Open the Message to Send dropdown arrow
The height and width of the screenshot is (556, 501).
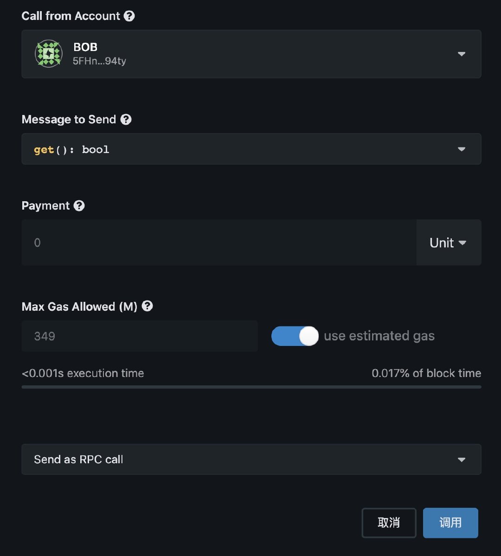click(461, 149)
